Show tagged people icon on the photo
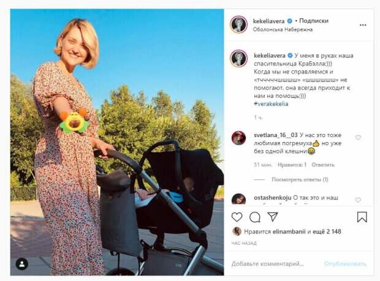 click(22, 264)
